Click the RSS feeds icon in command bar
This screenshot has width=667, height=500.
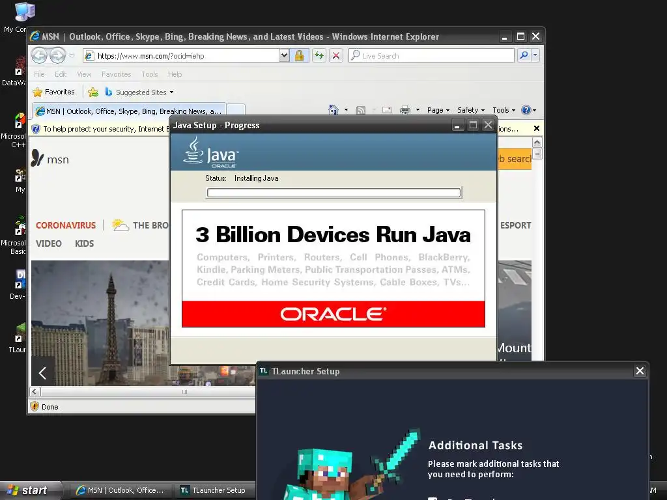pyautogui.click(x=361, y=110)
